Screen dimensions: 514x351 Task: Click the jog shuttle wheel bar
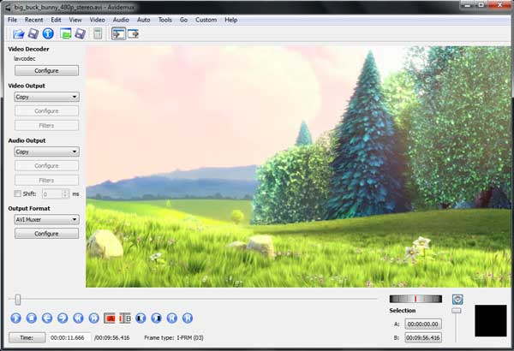pyautogui.click(x=415, y=299)
